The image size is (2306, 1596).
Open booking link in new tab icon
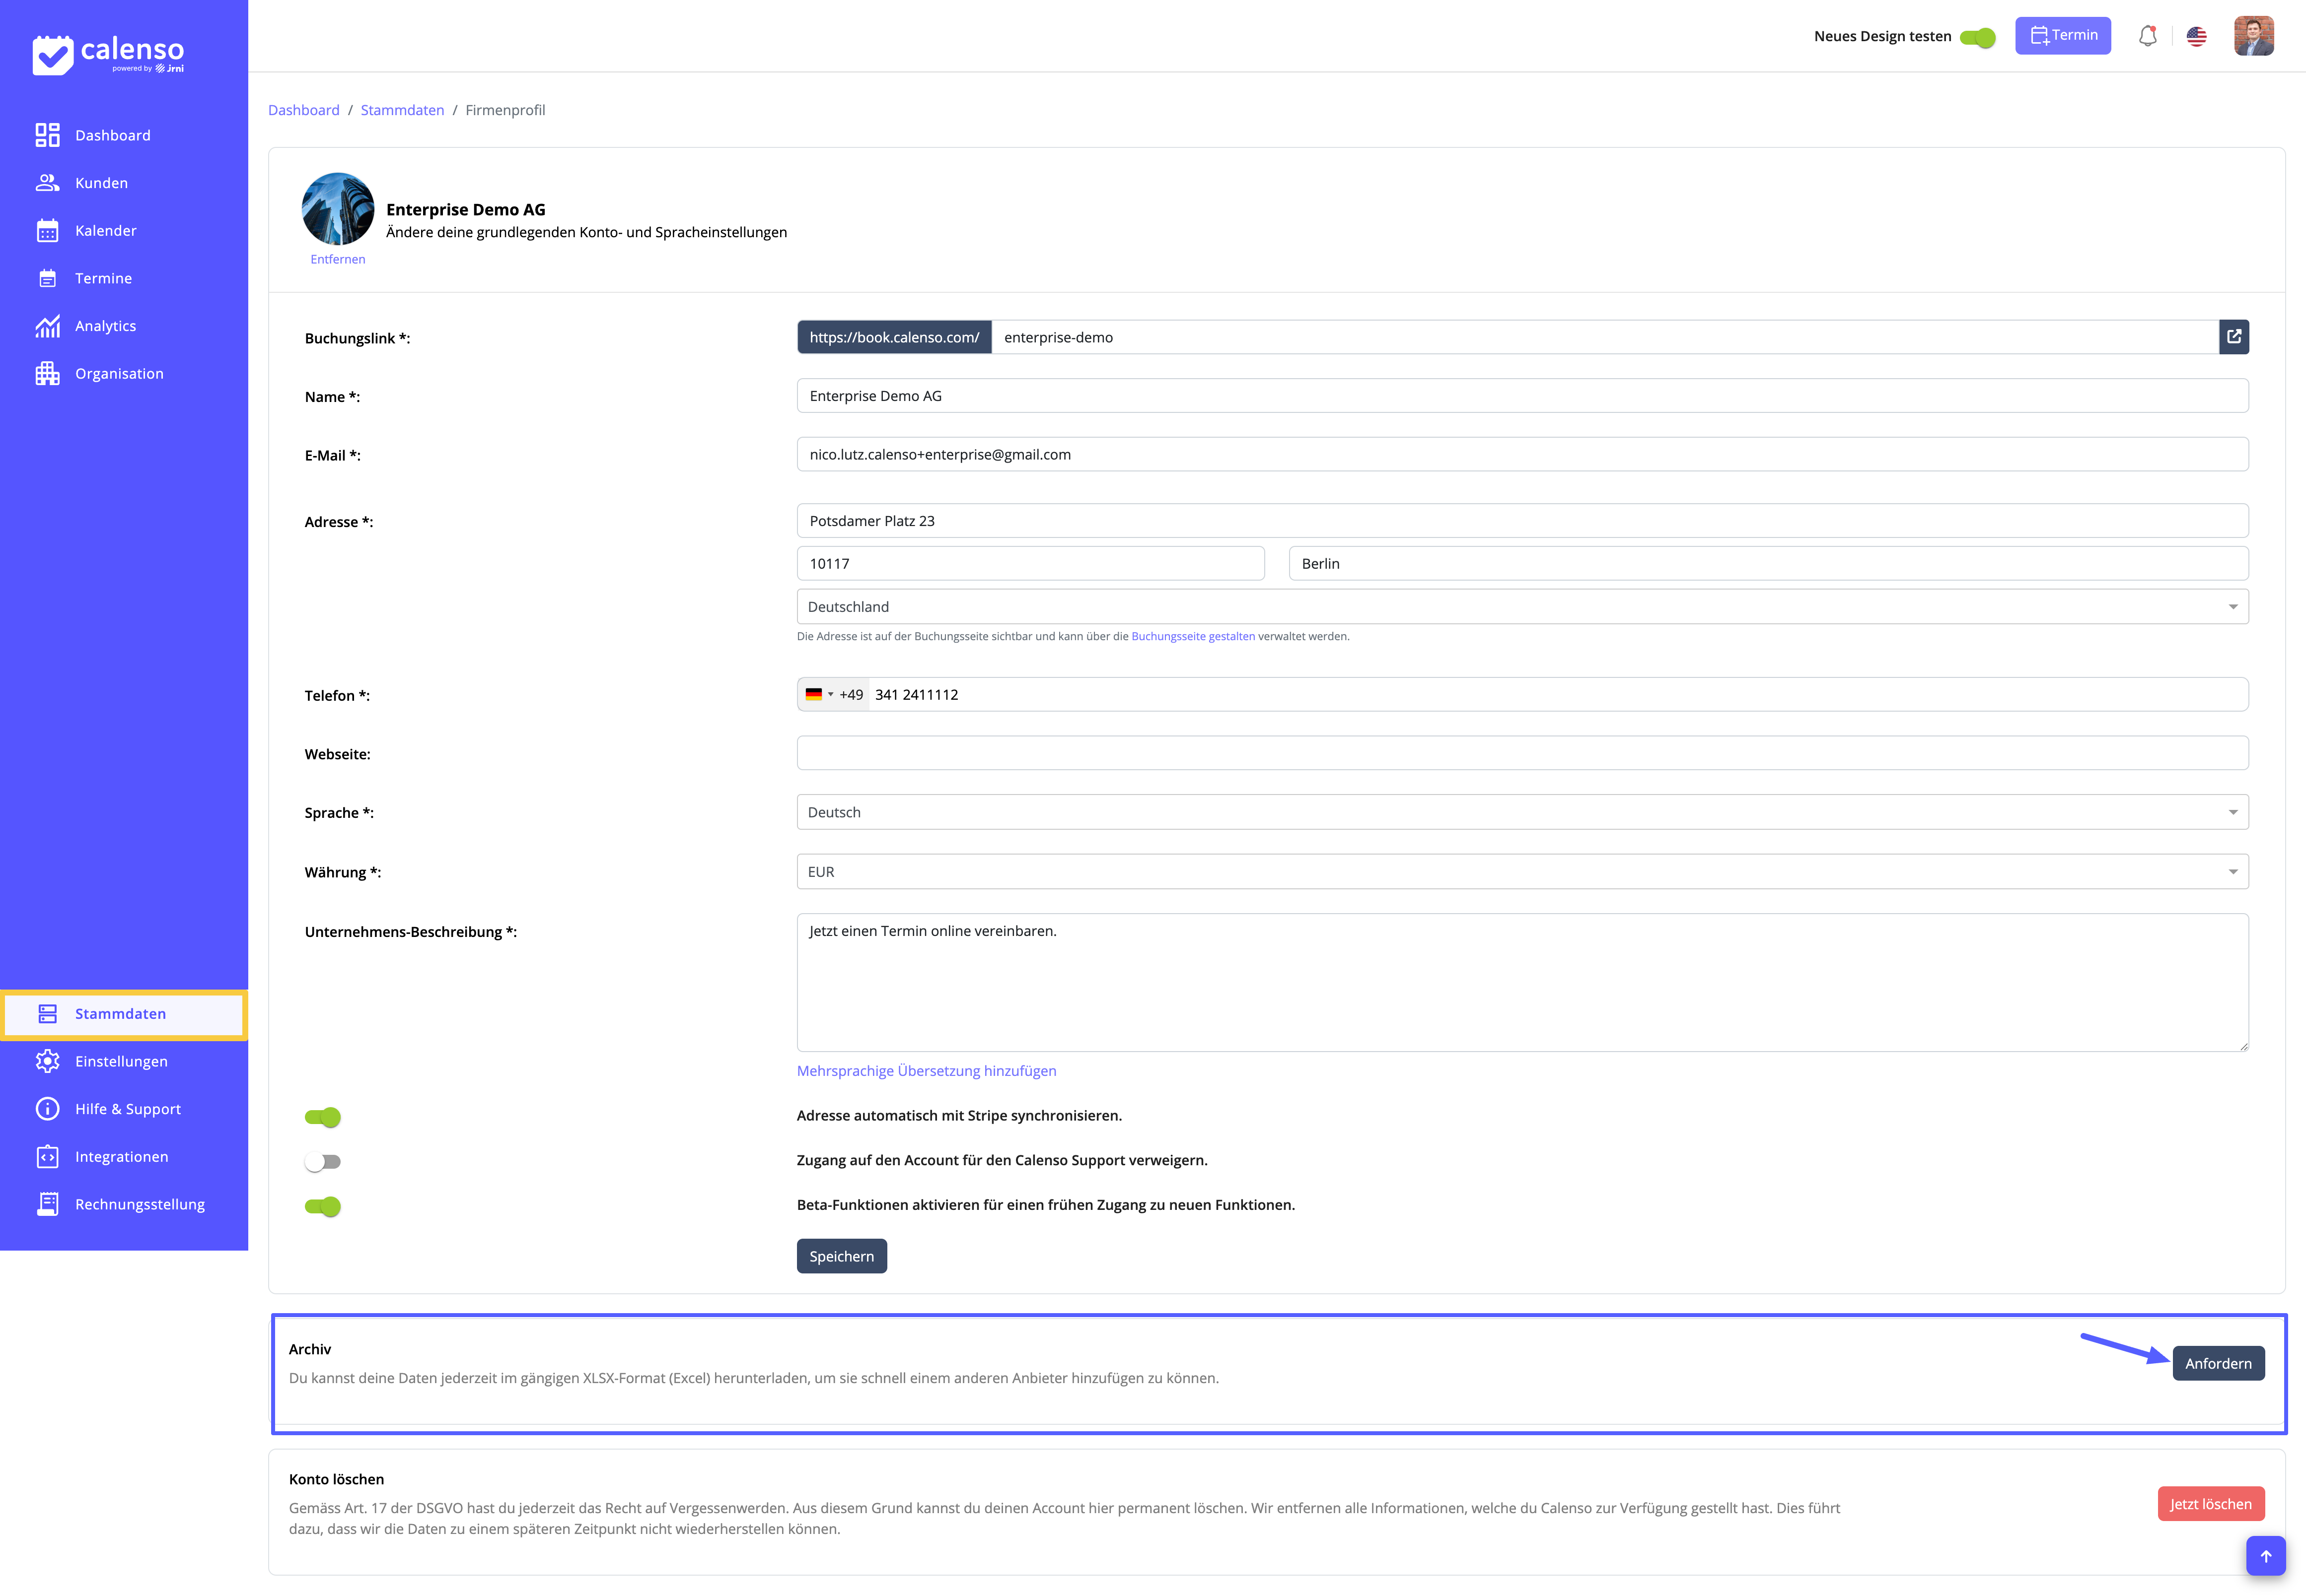coord(2233,337)
